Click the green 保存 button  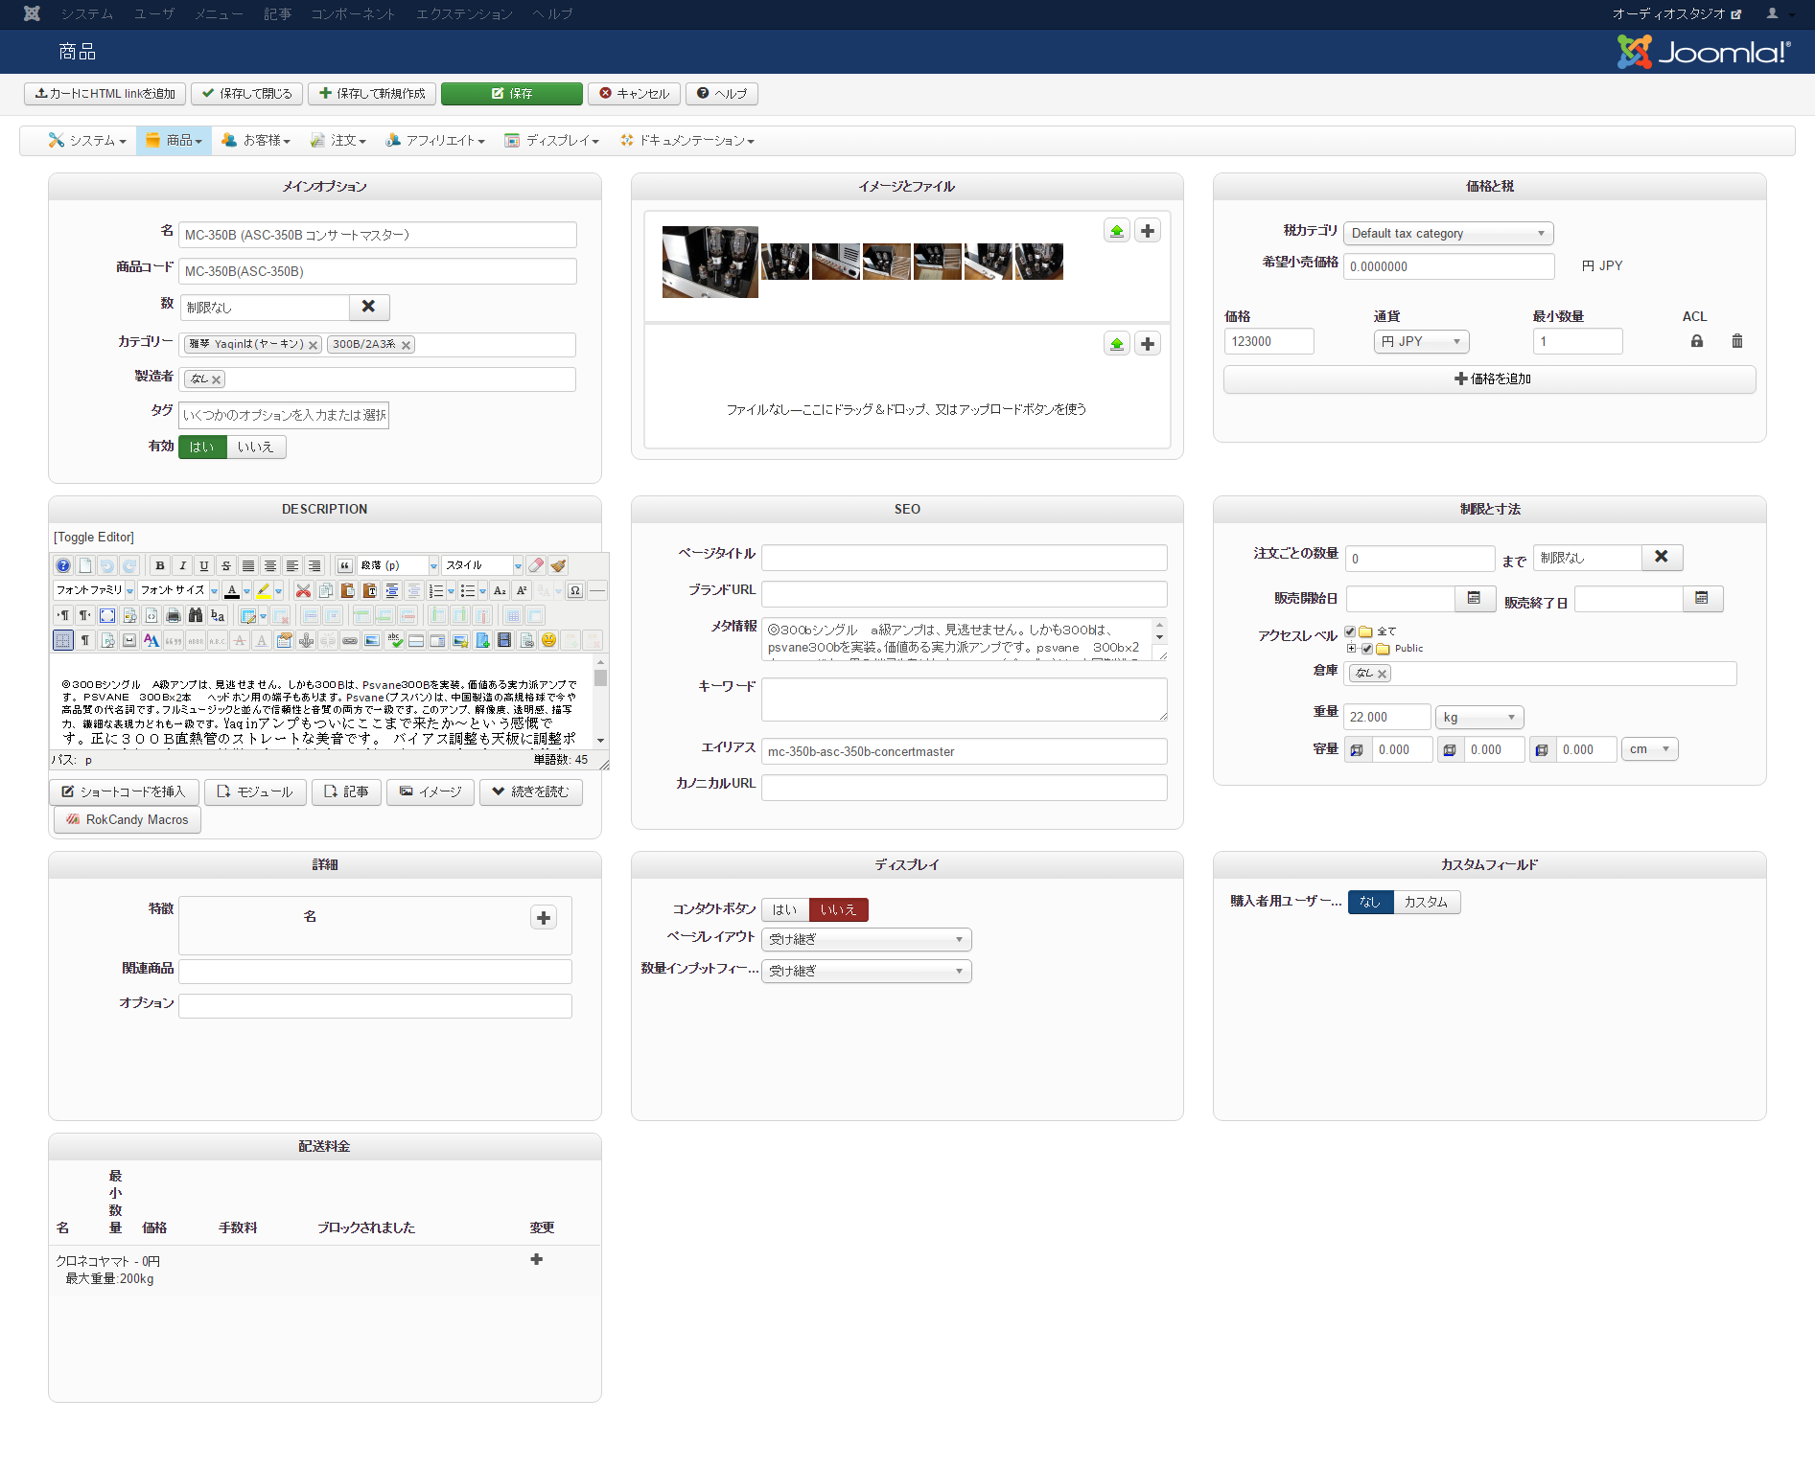(512, 93)
